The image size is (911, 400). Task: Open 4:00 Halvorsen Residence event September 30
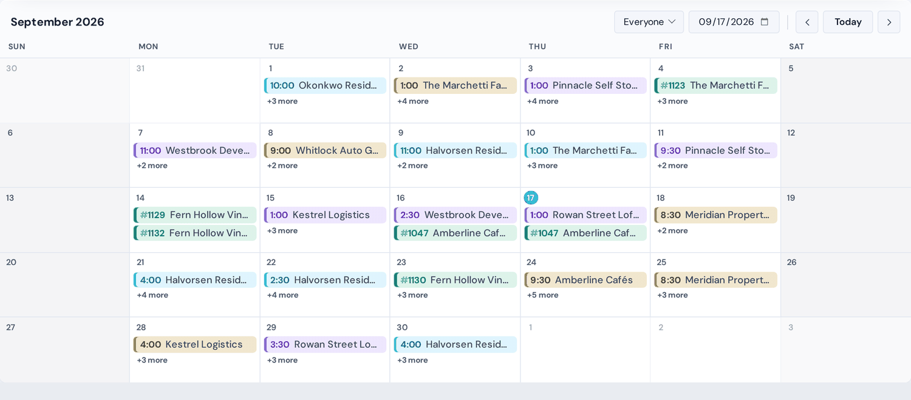point(455,344)
